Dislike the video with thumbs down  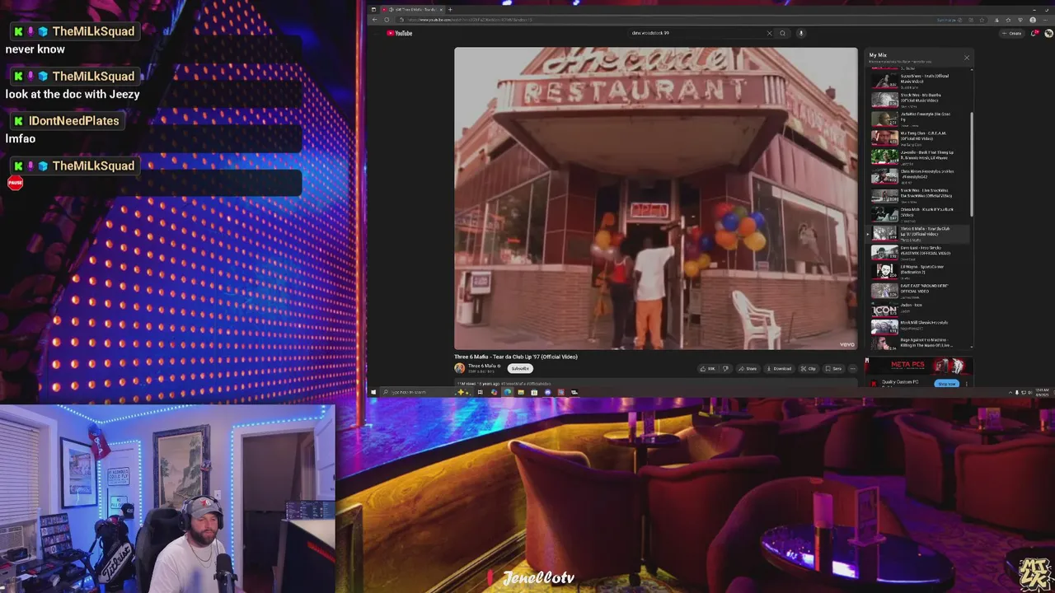click(725, 368)
